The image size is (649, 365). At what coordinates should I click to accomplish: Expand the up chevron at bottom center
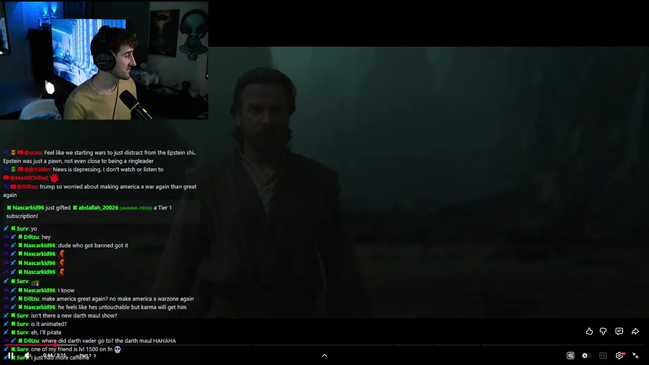[324, 355]
